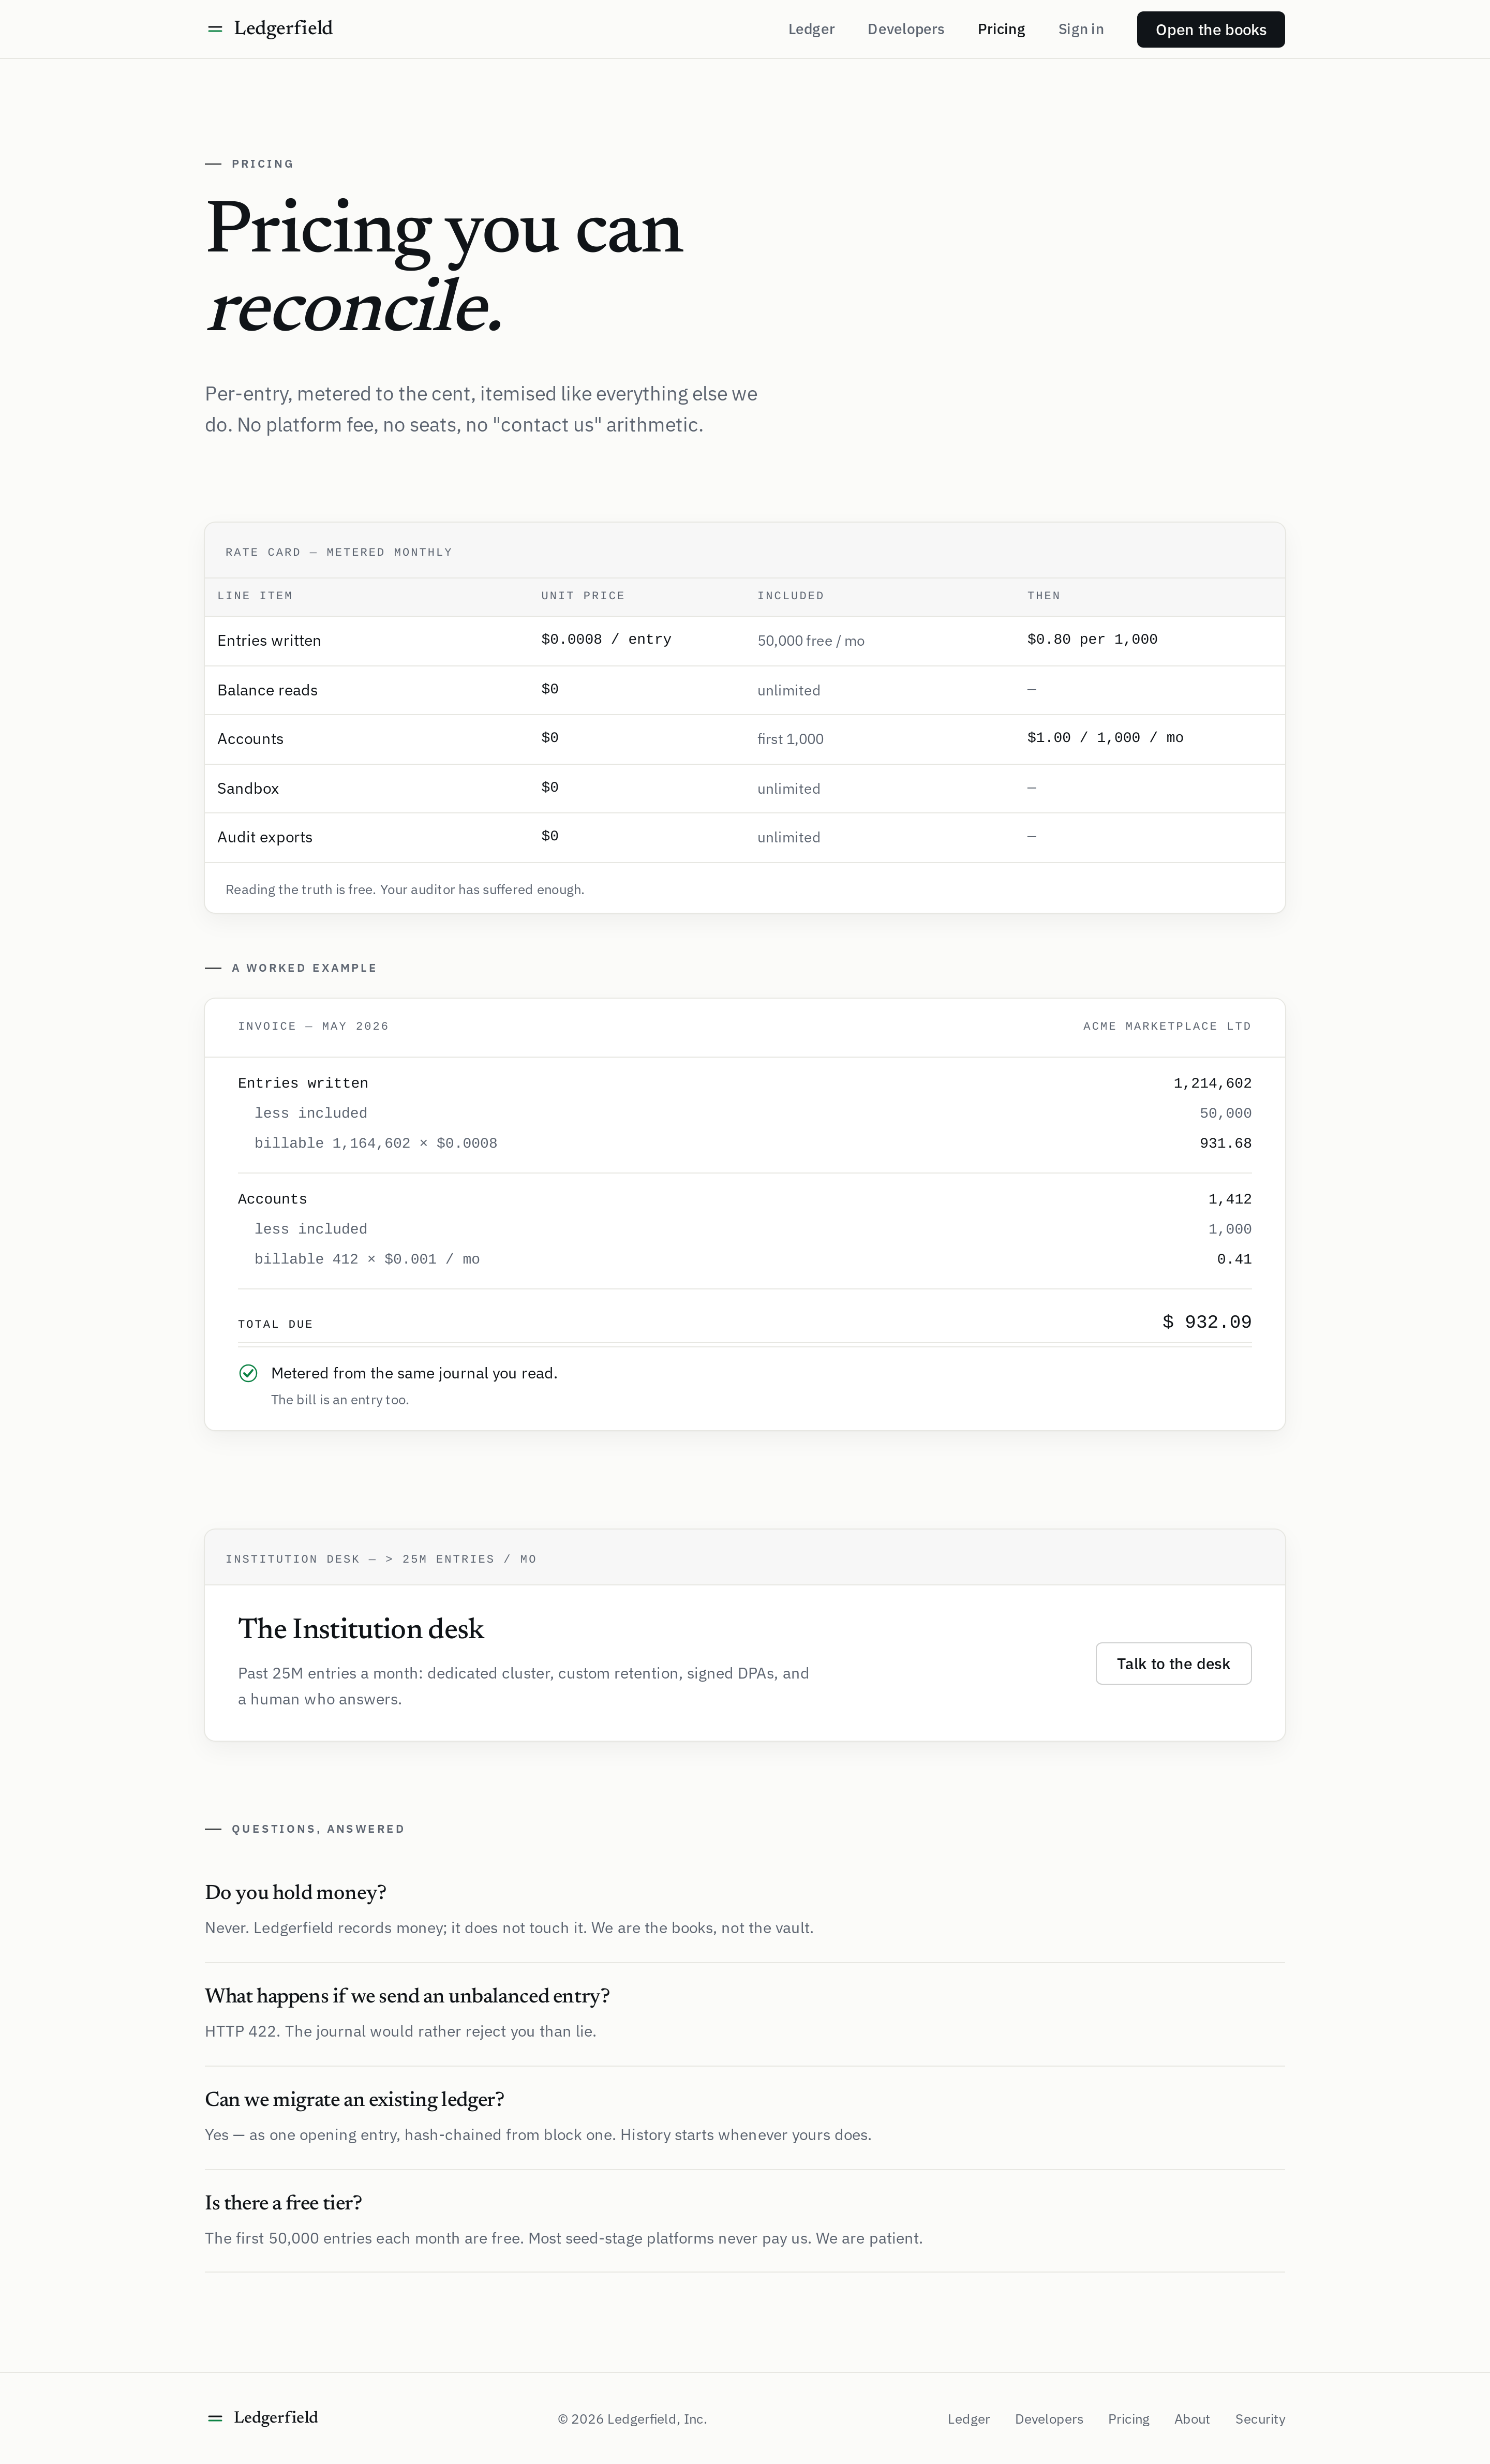Viewport: 1490px width, 2464px height.
Task: Open the Ledger nav item in header
Action: click(x=811, y=29)
